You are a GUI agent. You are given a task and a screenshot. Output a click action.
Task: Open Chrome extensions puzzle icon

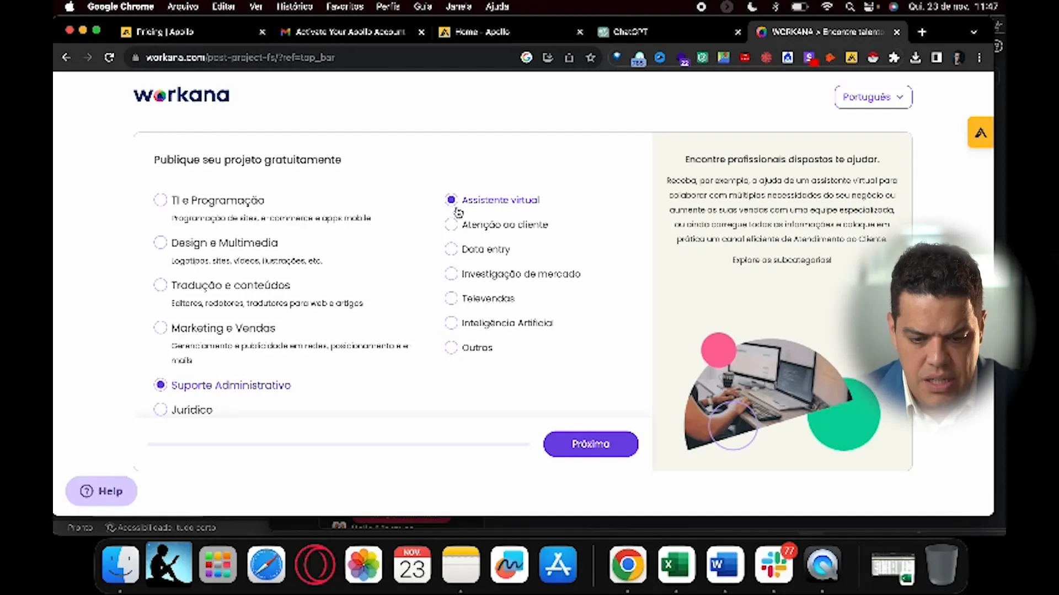894,57
